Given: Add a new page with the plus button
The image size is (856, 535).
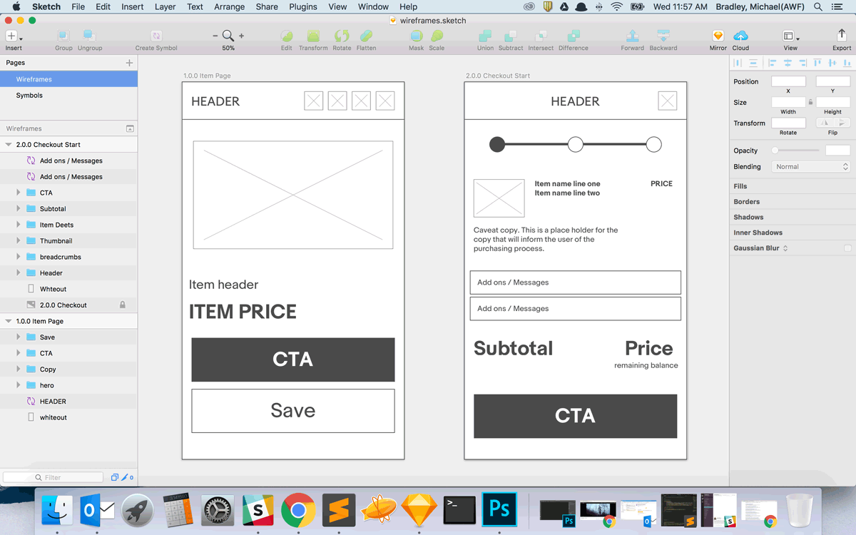Looking at the screenshot, I should click(x=129, y=63).
